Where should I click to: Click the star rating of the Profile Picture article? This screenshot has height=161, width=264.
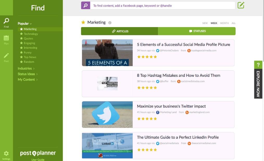[x=147, y=57]
